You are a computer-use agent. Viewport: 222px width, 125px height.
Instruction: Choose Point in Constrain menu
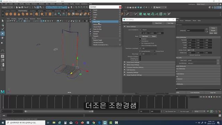(95, 12)
